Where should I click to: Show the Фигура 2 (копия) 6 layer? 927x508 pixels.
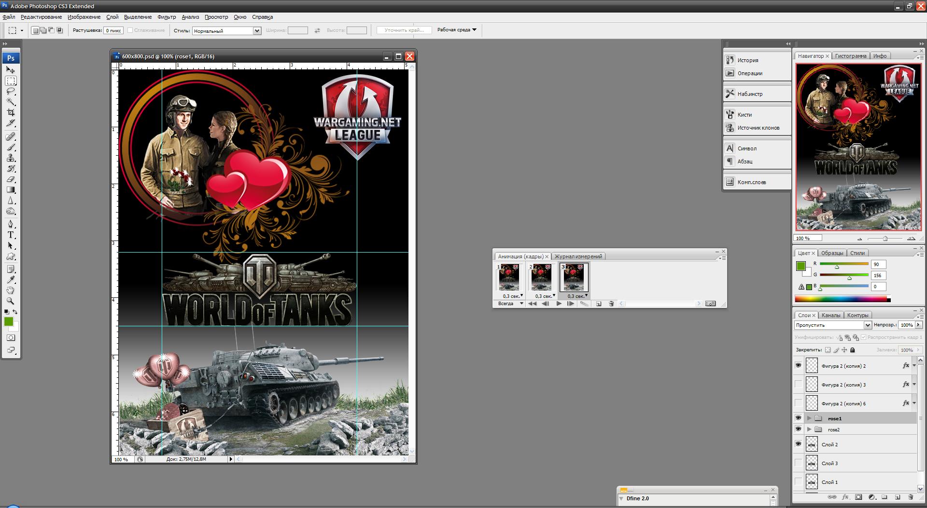pyautogui.click(x=798, y=403)
